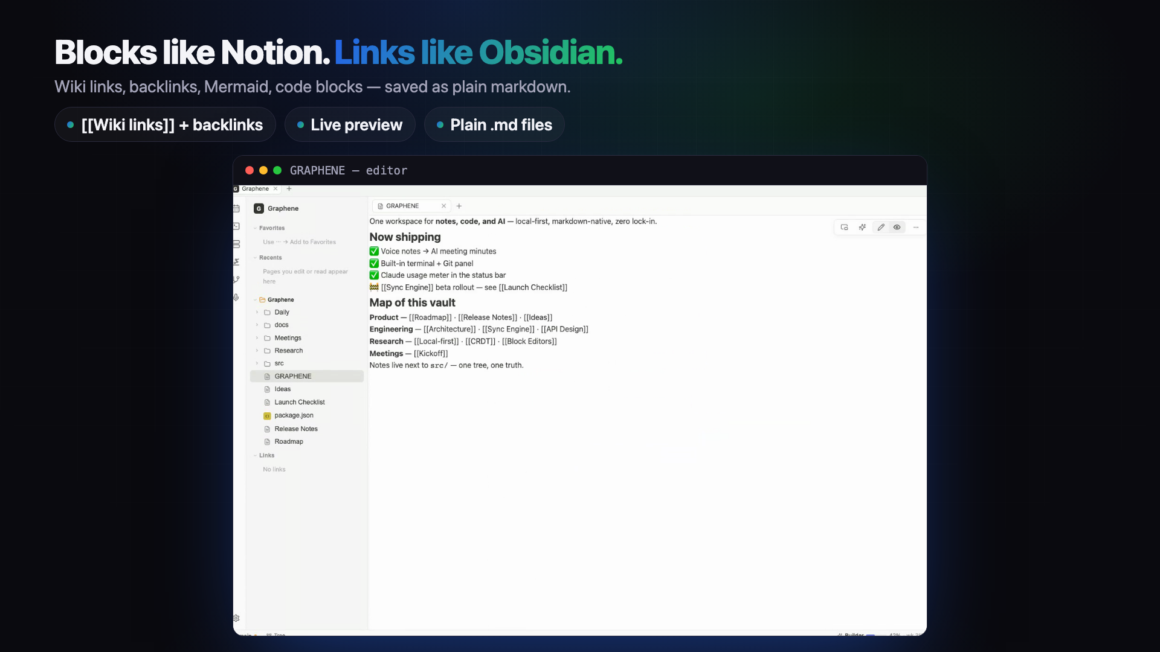This screenshot has width=1160, height=652.
Task: Click the "Map of this vault" heading
Action: [x=413, y=303]
